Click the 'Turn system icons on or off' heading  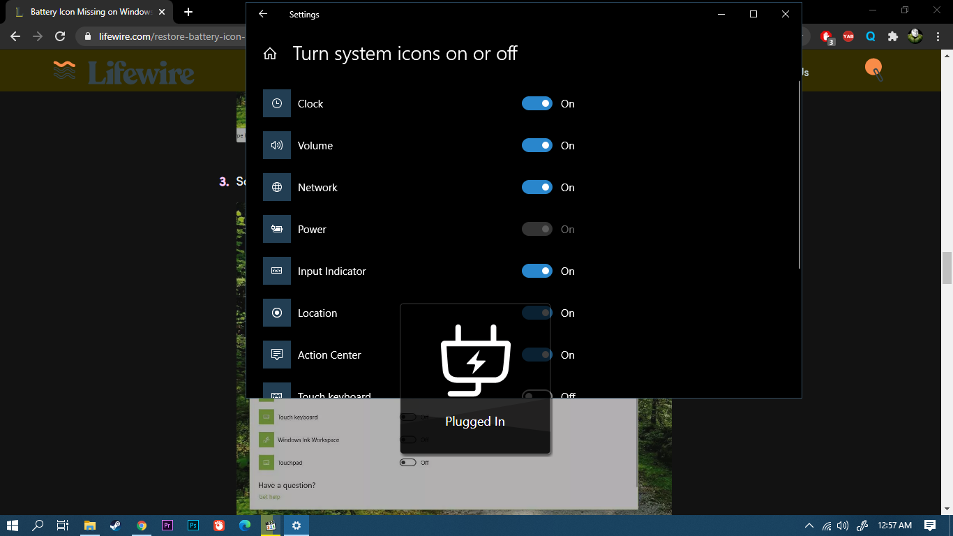(405, 54)
